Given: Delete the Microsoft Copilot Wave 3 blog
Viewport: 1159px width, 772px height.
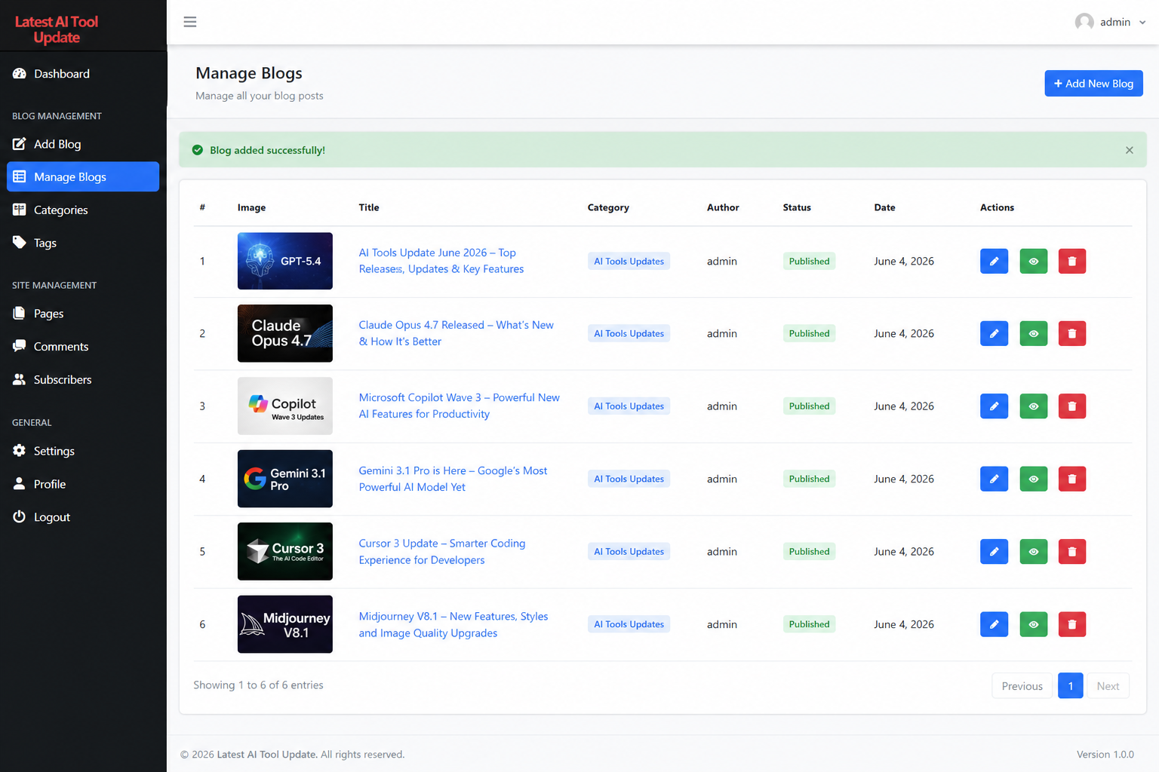Looking at the screenshot, I should tap(1071, 406).
